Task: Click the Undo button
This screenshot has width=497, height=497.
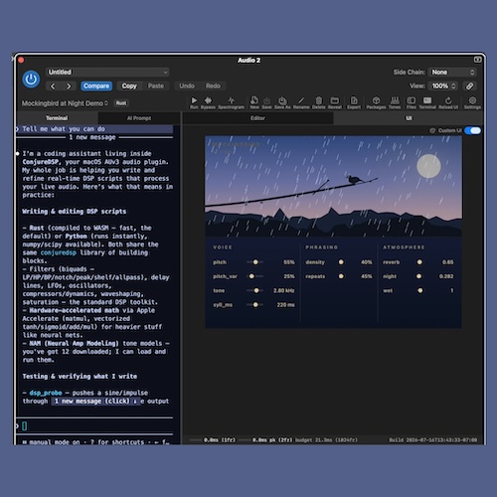Action: 187,86
